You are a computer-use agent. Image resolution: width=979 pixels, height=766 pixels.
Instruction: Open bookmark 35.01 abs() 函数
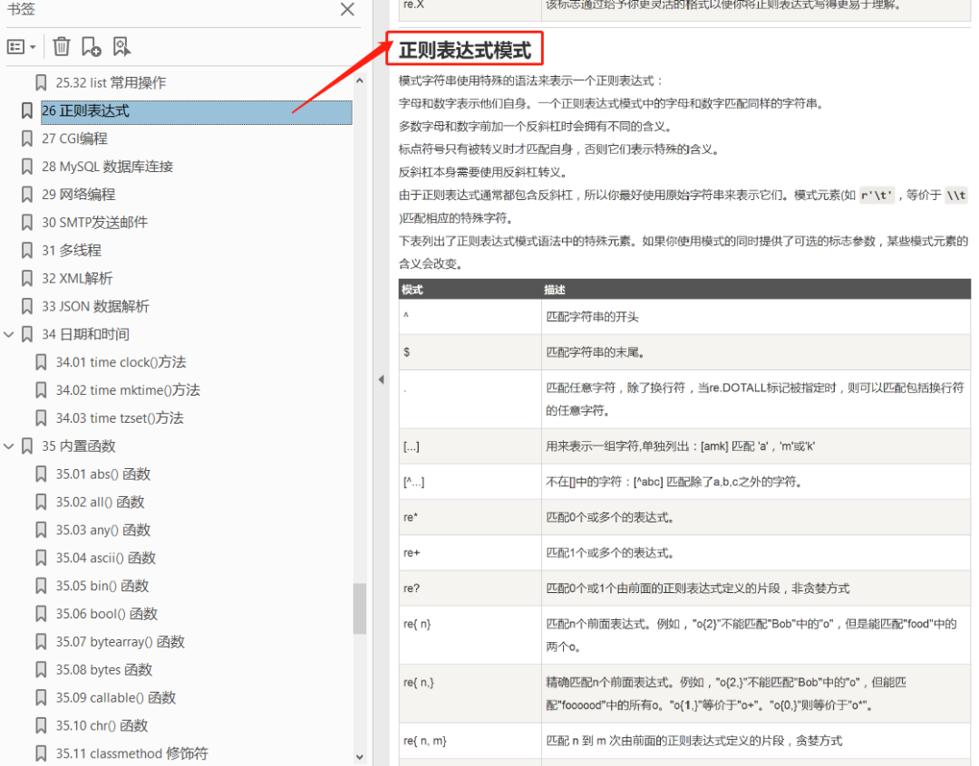tap(103, 474)
